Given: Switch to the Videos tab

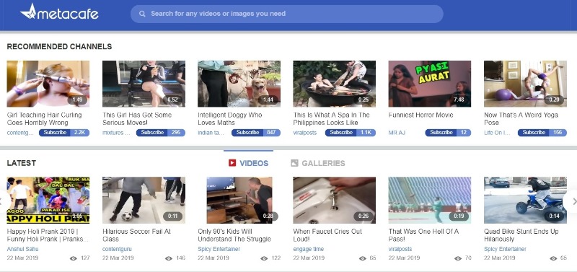Looking at the screenshot, I should (x=248, y=163).
